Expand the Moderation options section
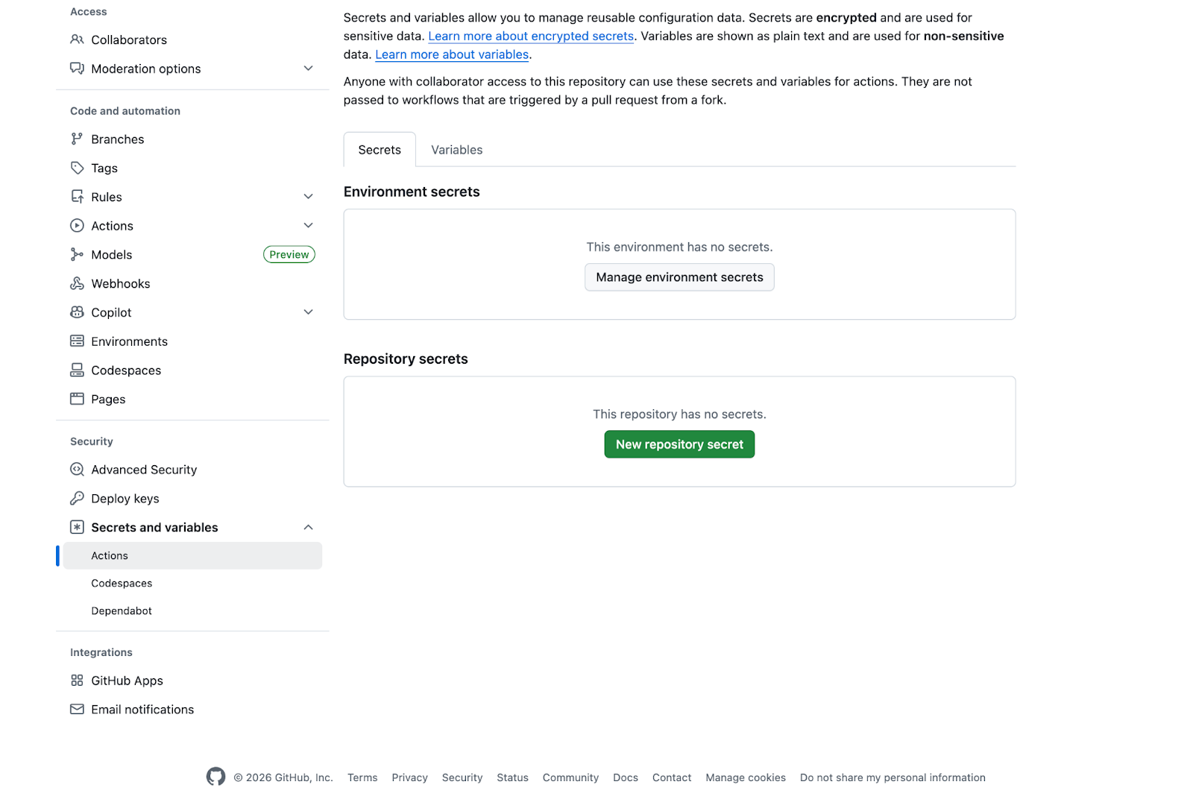 coord(308,69)
